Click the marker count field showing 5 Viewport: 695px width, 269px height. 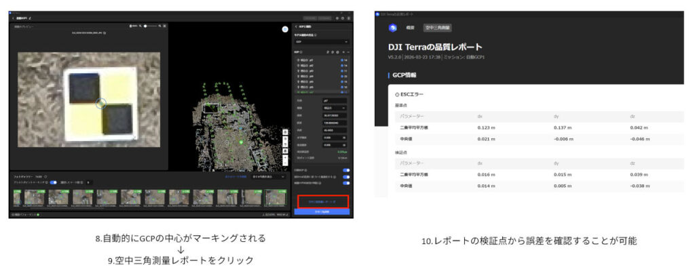(x=89, y=182)
